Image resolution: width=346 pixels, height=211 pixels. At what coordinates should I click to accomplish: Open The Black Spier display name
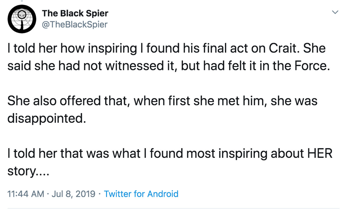75,13
